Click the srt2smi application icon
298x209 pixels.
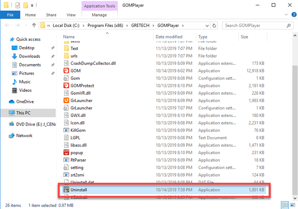tap(66, 175)
